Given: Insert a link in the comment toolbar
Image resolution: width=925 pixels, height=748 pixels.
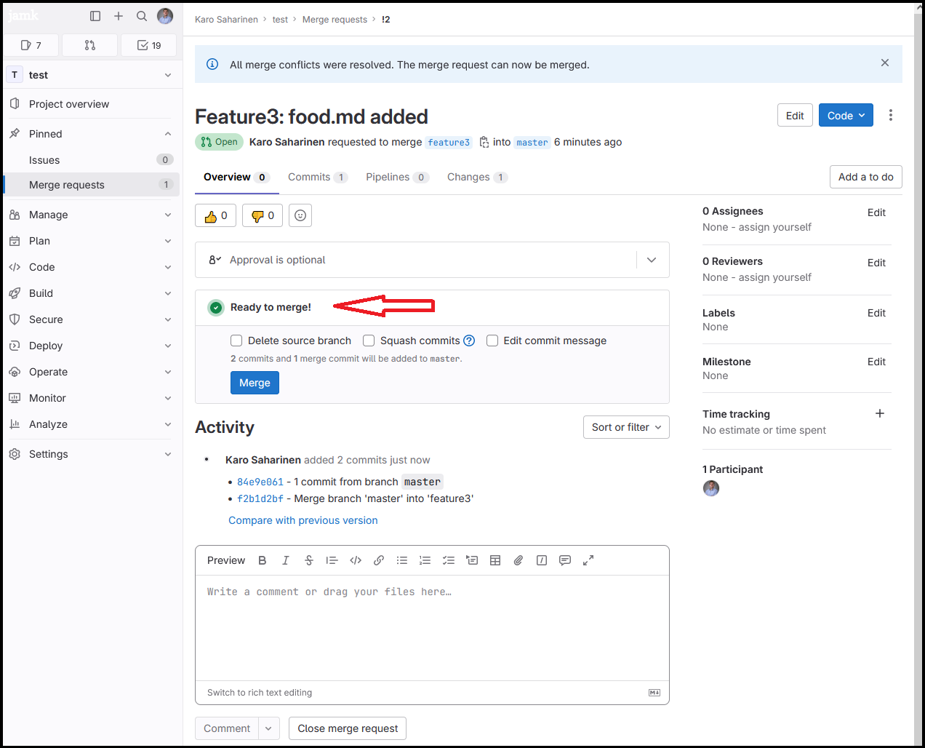Looking at the screenshot, I should pos(379,560).
